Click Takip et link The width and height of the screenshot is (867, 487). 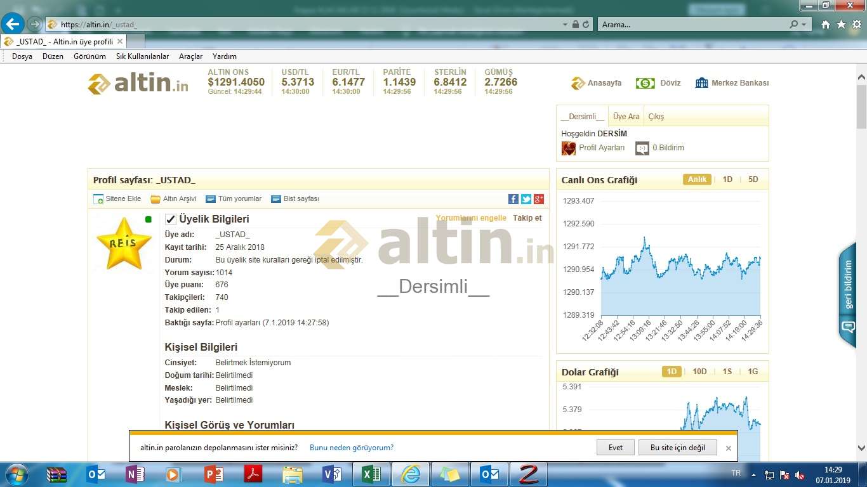pyautogui.click(x=527, y=218)
